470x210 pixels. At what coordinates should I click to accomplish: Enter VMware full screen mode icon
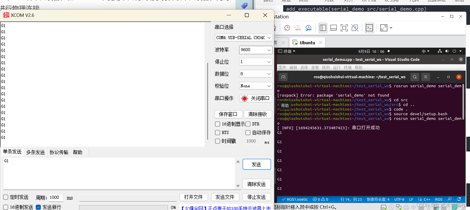click(344, 28)
